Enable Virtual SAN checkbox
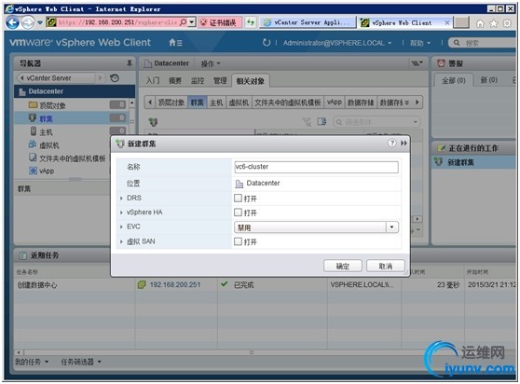 click(x=238, y=241)
